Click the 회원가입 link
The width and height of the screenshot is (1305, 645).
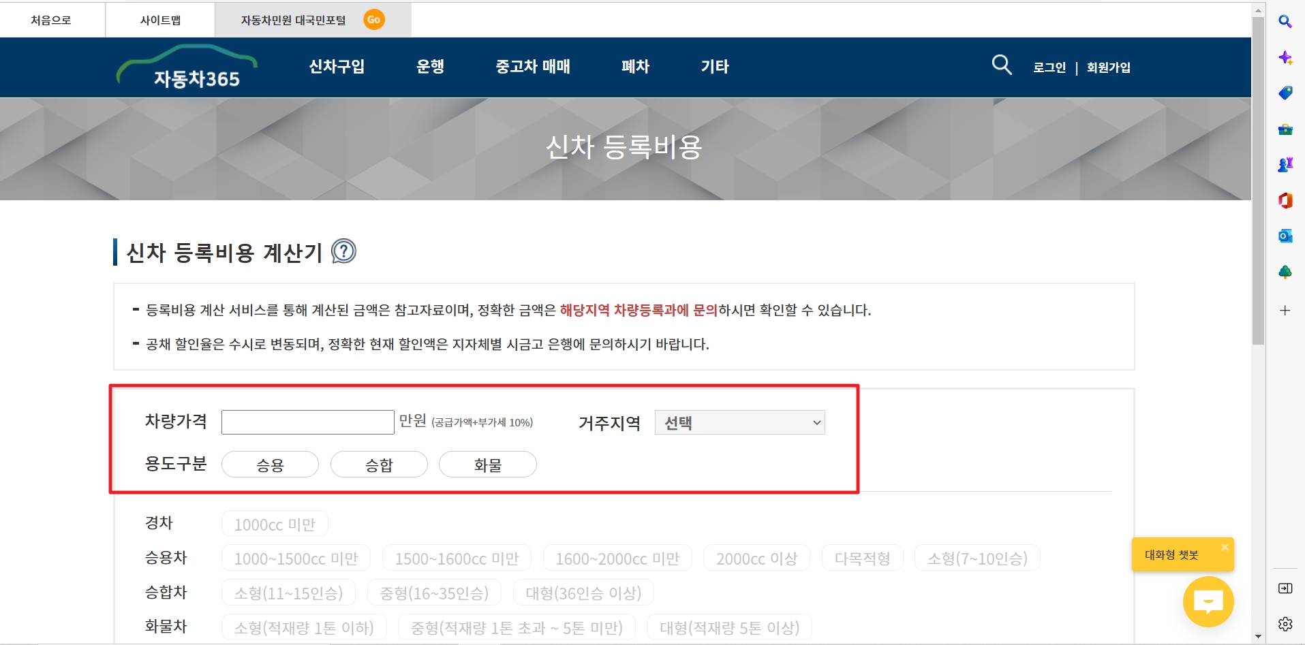click(x=1108, y=67)
